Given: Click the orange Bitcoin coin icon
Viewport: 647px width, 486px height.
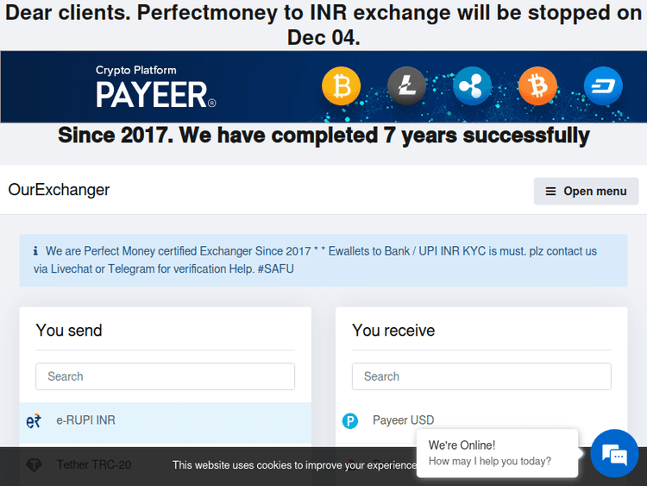Looking at the screenshot, I should [537, 87].
